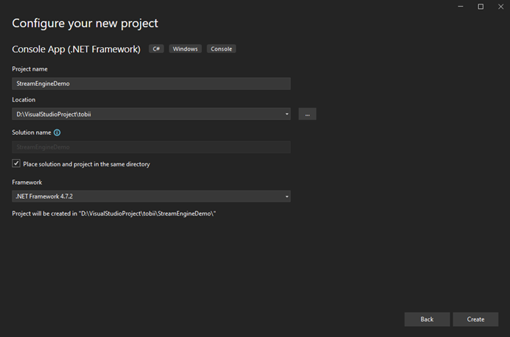
Task: Click the C# language tag
Action: (x=156, y=49)
